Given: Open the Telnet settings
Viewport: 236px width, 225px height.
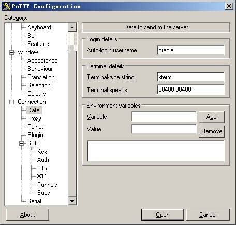Looking at the screenshot, I should [x=35, y=127].
